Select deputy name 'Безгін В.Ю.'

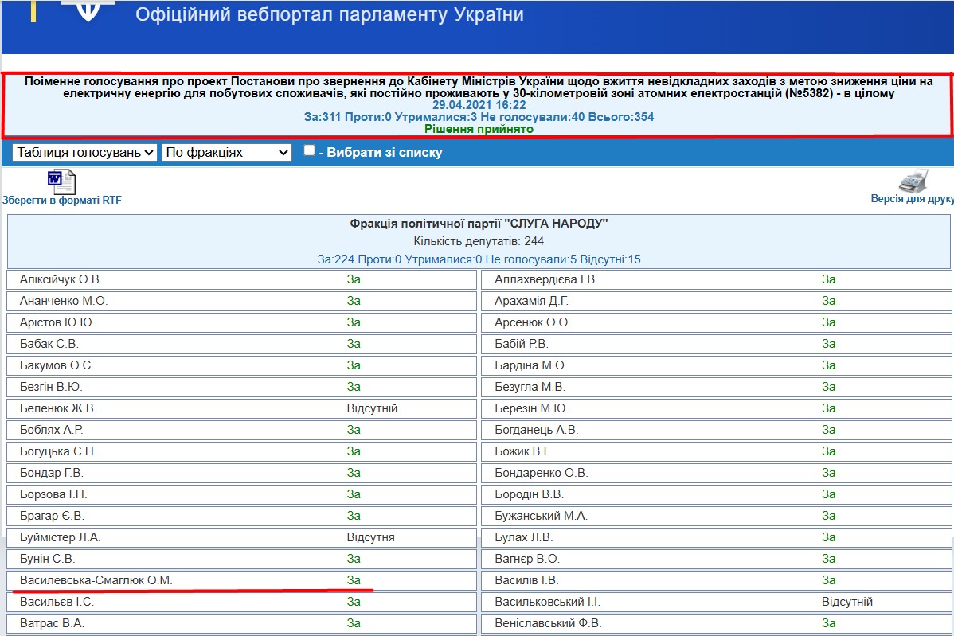51,387
